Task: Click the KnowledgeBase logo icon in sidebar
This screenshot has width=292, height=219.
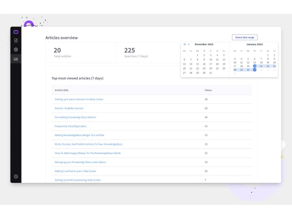Action: 16,32
